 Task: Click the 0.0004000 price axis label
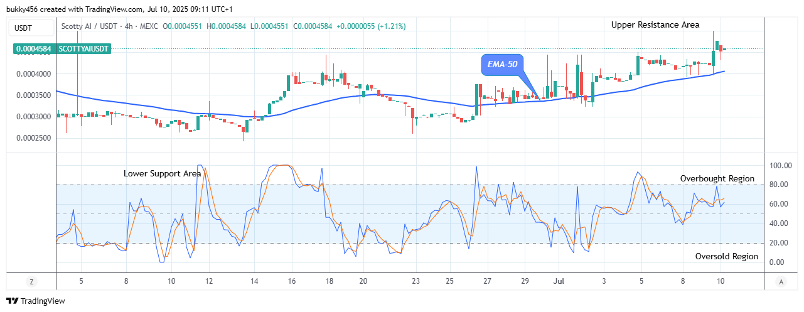tap(33, 74)
